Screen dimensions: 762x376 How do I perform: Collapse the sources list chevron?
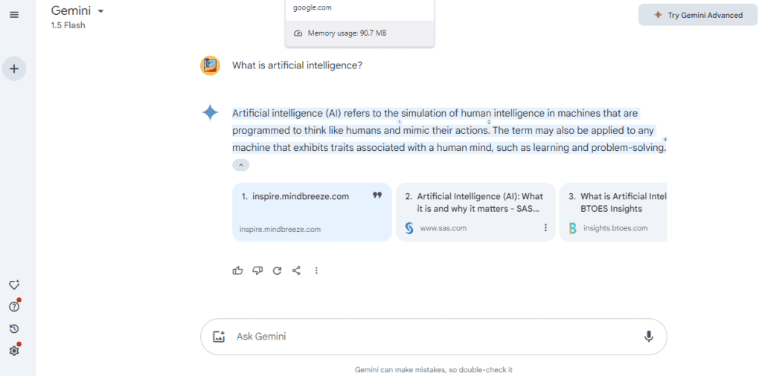tap(240, 166)
